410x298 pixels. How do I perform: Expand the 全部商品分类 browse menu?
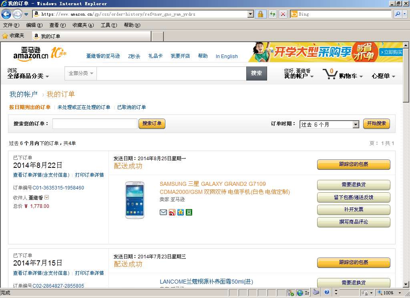(28, 76)
